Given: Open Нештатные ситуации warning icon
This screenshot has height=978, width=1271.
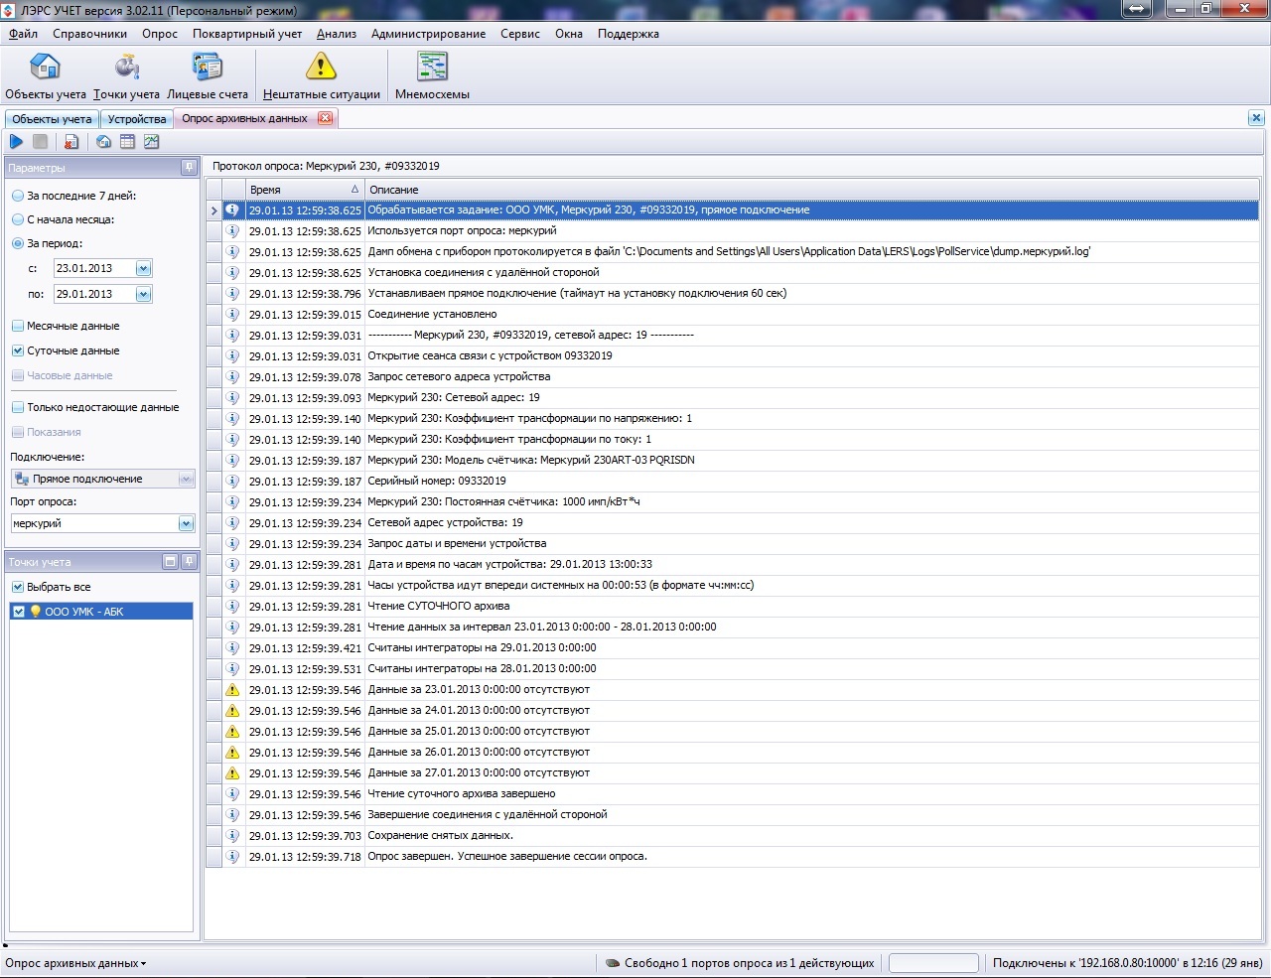Looking at the screenshot, I should pyautogui.click(x=321, y=75).
